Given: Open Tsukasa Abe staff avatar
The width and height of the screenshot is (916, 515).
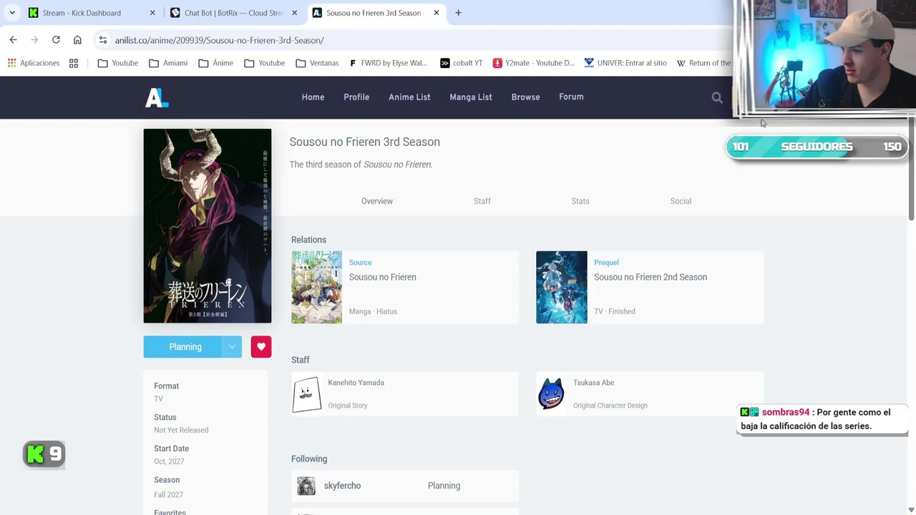Looking at the screenshot, I should pyautogui.click(x=551, y=394).
